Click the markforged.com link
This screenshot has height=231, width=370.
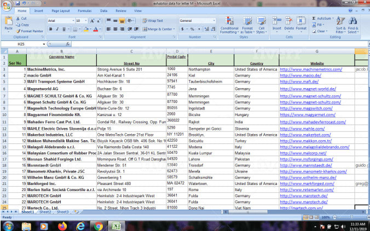(x=307, y=183)
